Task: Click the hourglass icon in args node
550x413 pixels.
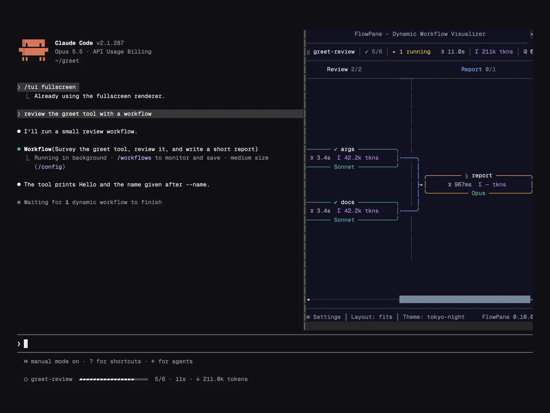Action: [x=312, y=158]
